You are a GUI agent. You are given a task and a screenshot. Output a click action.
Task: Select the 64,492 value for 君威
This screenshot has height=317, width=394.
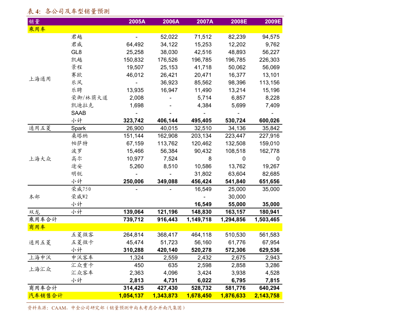(x=135, y=44)
